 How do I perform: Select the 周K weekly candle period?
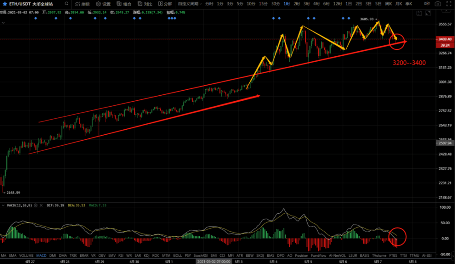[x=388, y=4]
